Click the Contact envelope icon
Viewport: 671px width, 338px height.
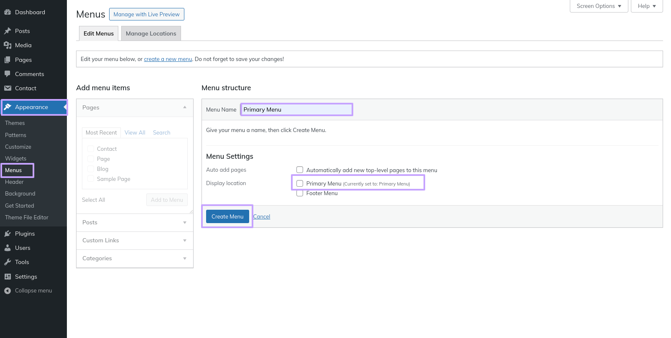(8, 88)
